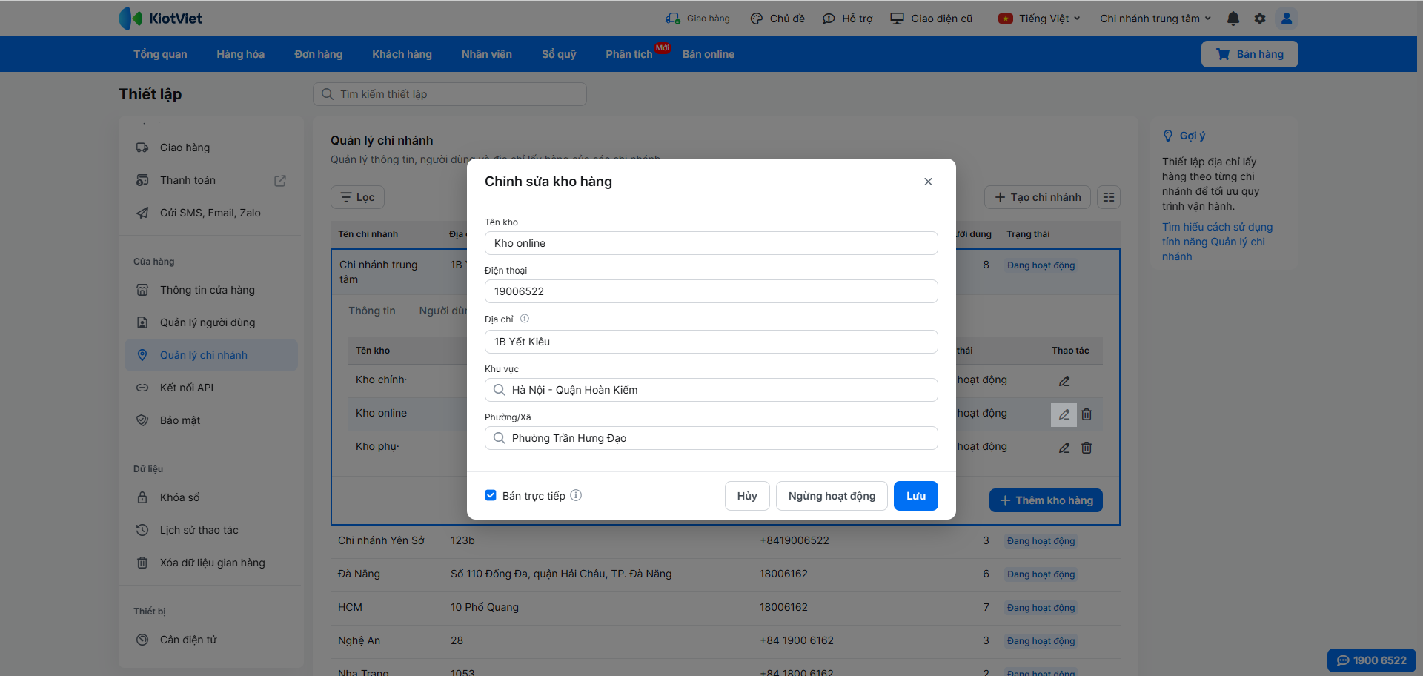
Task: Open Chủ đề theme picker
Action: click(777, 19)
